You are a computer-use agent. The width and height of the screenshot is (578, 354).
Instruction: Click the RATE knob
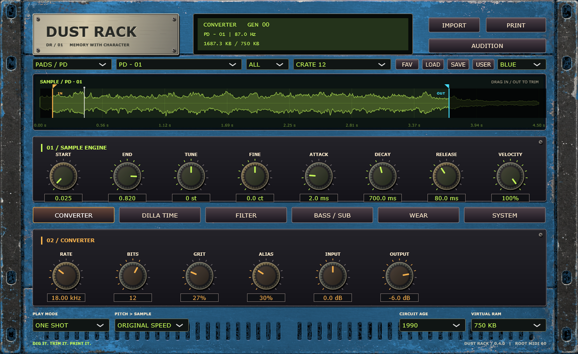coord(66,276)
